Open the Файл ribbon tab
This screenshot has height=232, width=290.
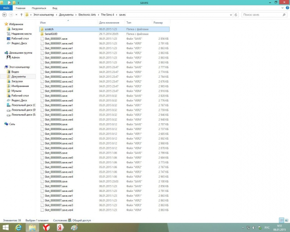(x=6, y=8)
